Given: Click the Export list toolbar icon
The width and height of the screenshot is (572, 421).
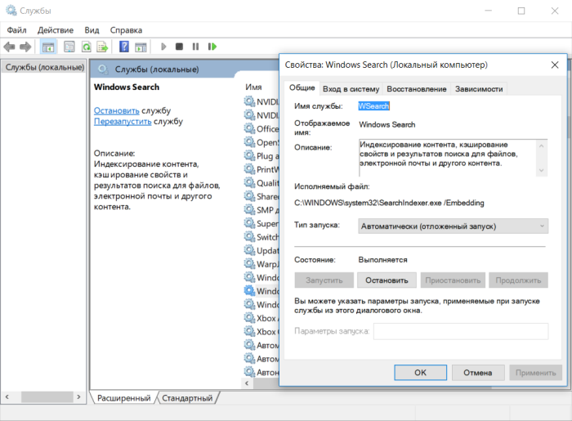Looking at the screenshot, I should [x=102, y=47].
